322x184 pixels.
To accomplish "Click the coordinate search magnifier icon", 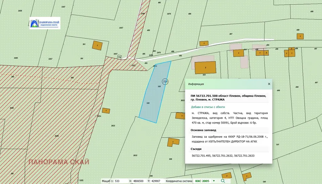I will click(x=223, y=181).
